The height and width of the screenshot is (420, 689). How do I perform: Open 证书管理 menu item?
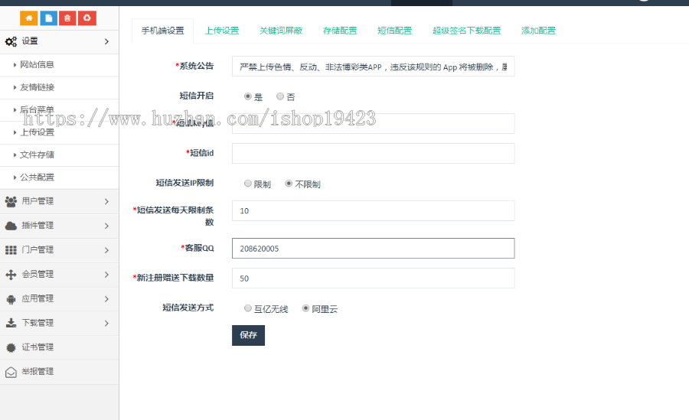point(59,347)
